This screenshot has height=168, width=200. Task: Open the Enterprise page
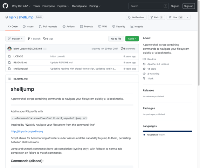click(x=48, y=6)
